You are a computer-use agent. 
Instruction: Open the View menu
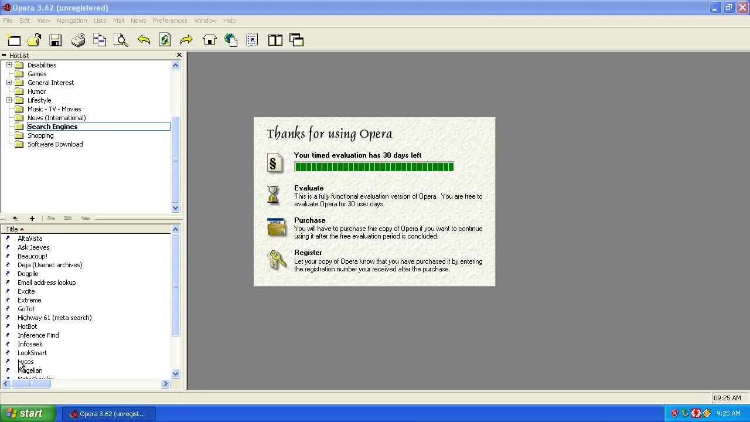point(43,21)
